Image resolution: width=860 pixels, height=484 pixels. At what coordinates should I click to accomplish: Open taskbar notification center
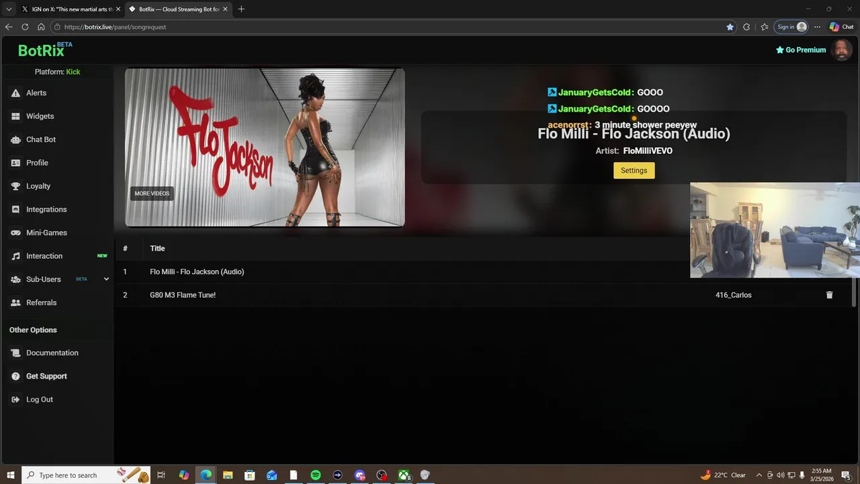pos(846,475)
